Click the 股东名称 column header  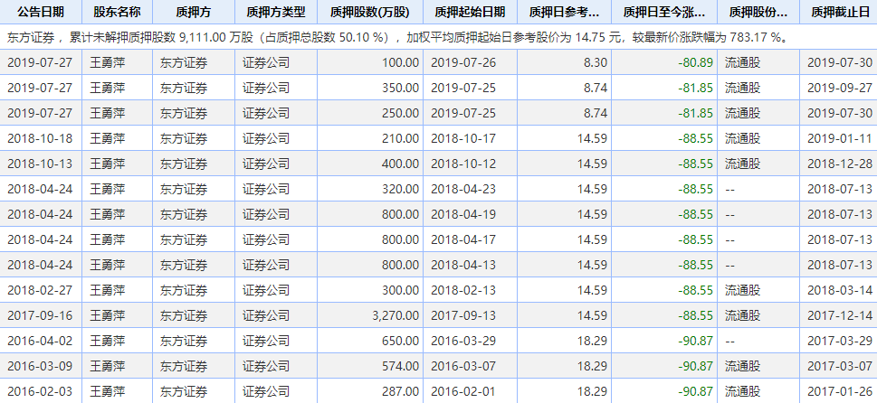(x=117, y=13)
